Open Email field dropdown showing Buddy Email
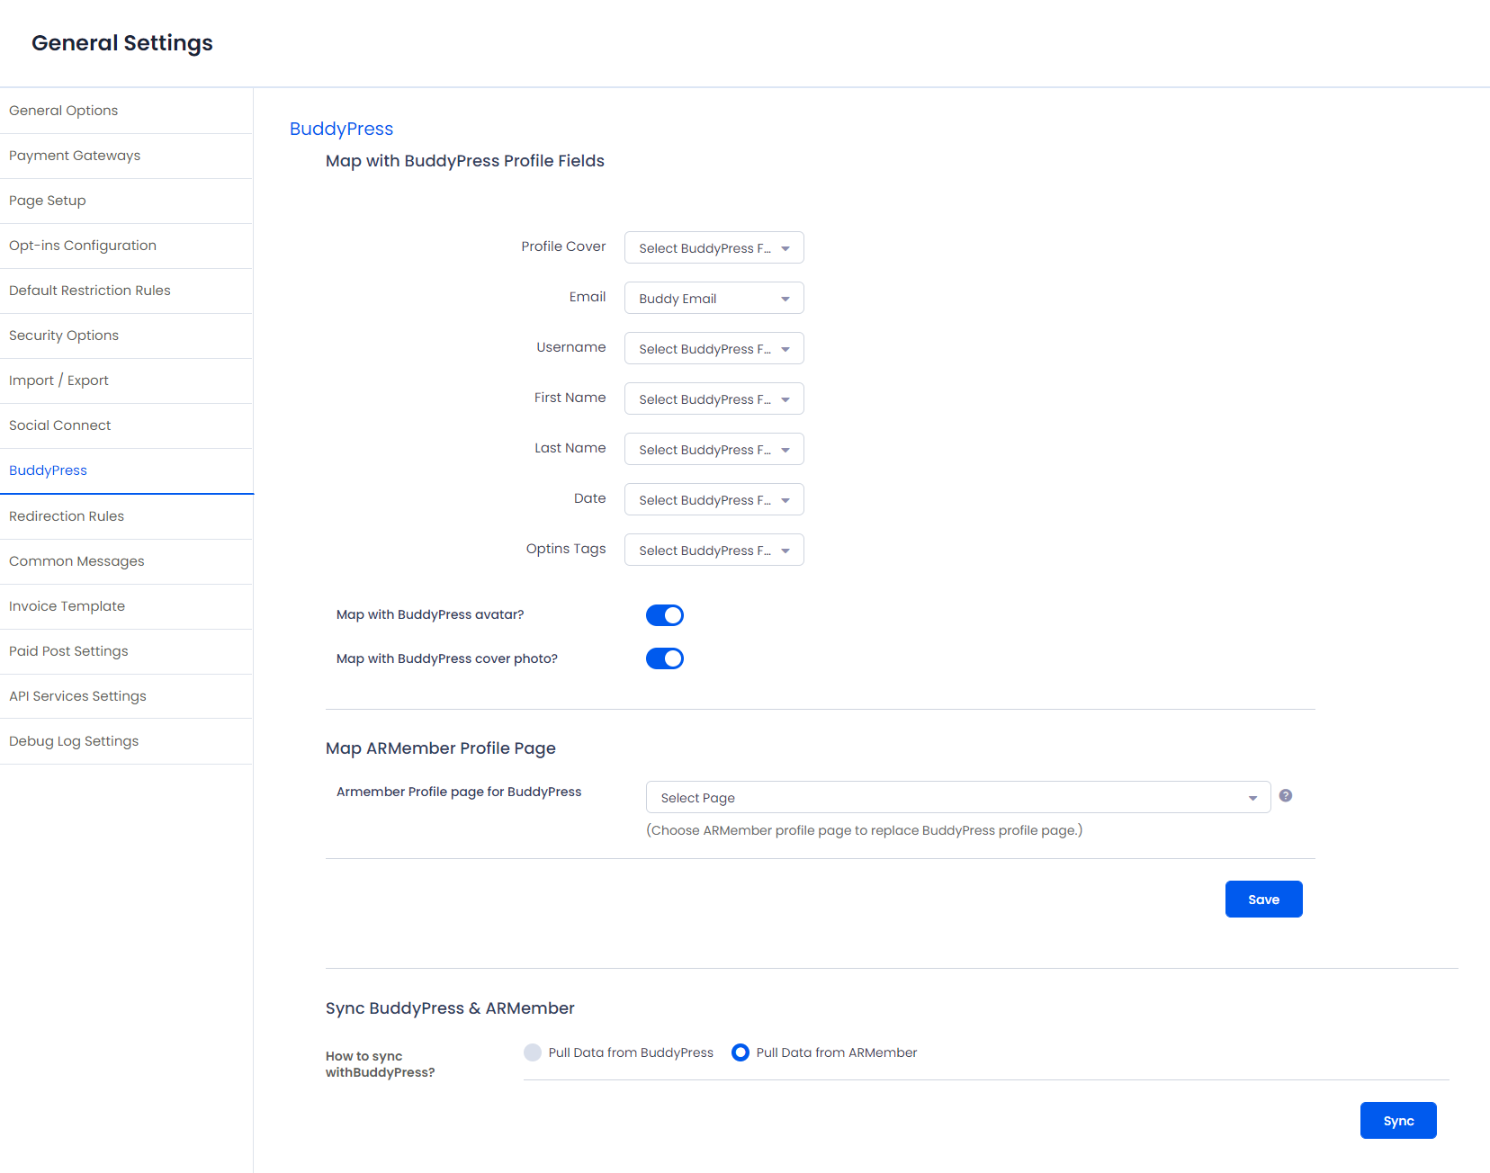1490x1173 pixels. (714, 298)
